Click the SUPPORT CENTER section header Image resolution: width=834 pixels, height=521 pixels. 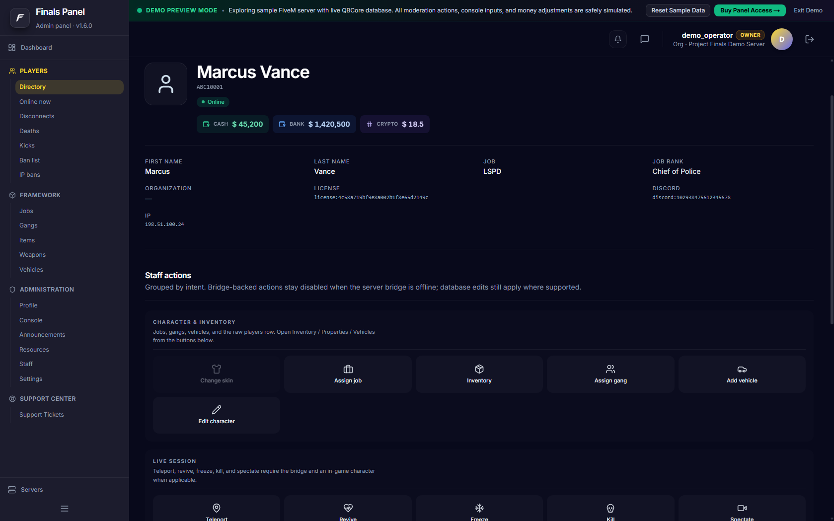point(48,399)
